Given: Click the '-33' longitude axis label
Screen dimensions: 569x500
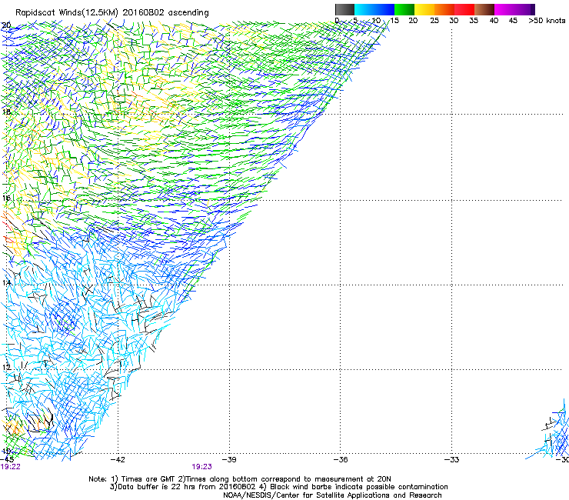Looking at the screenshot, I should [x=451, y=460].
